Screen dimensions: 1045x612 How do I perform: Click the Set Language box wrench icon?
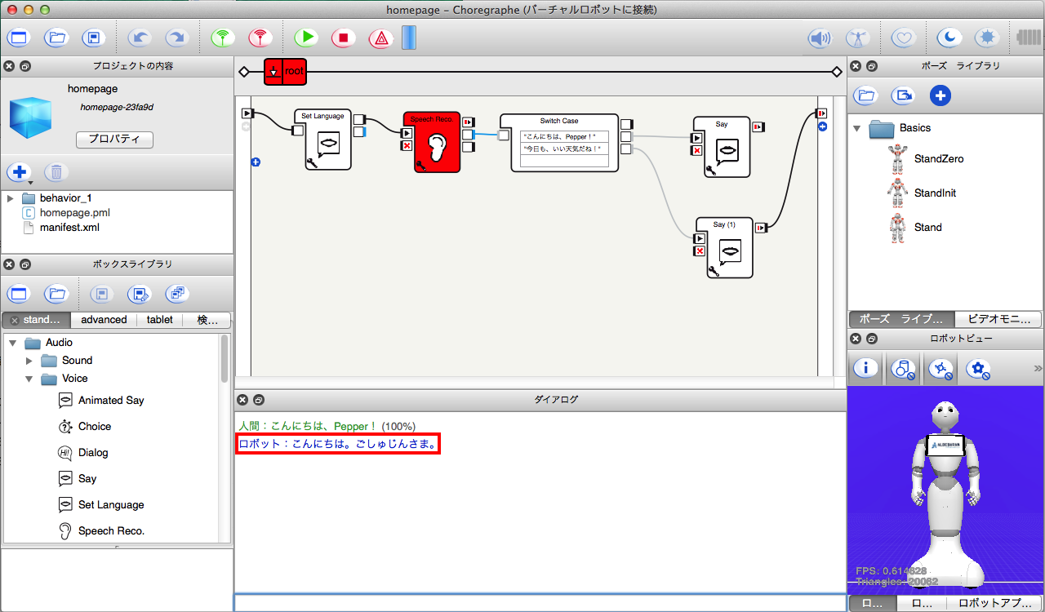pyautogui.click(x=312, y=163)
